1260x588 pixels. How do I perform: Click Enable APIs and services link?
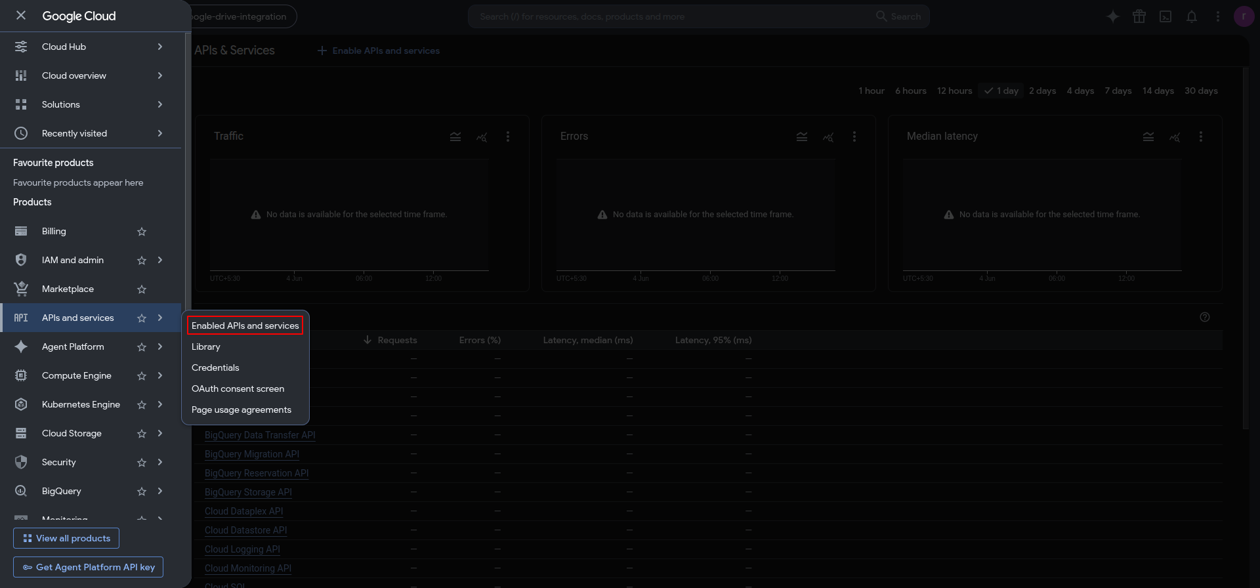pos(379,51)
